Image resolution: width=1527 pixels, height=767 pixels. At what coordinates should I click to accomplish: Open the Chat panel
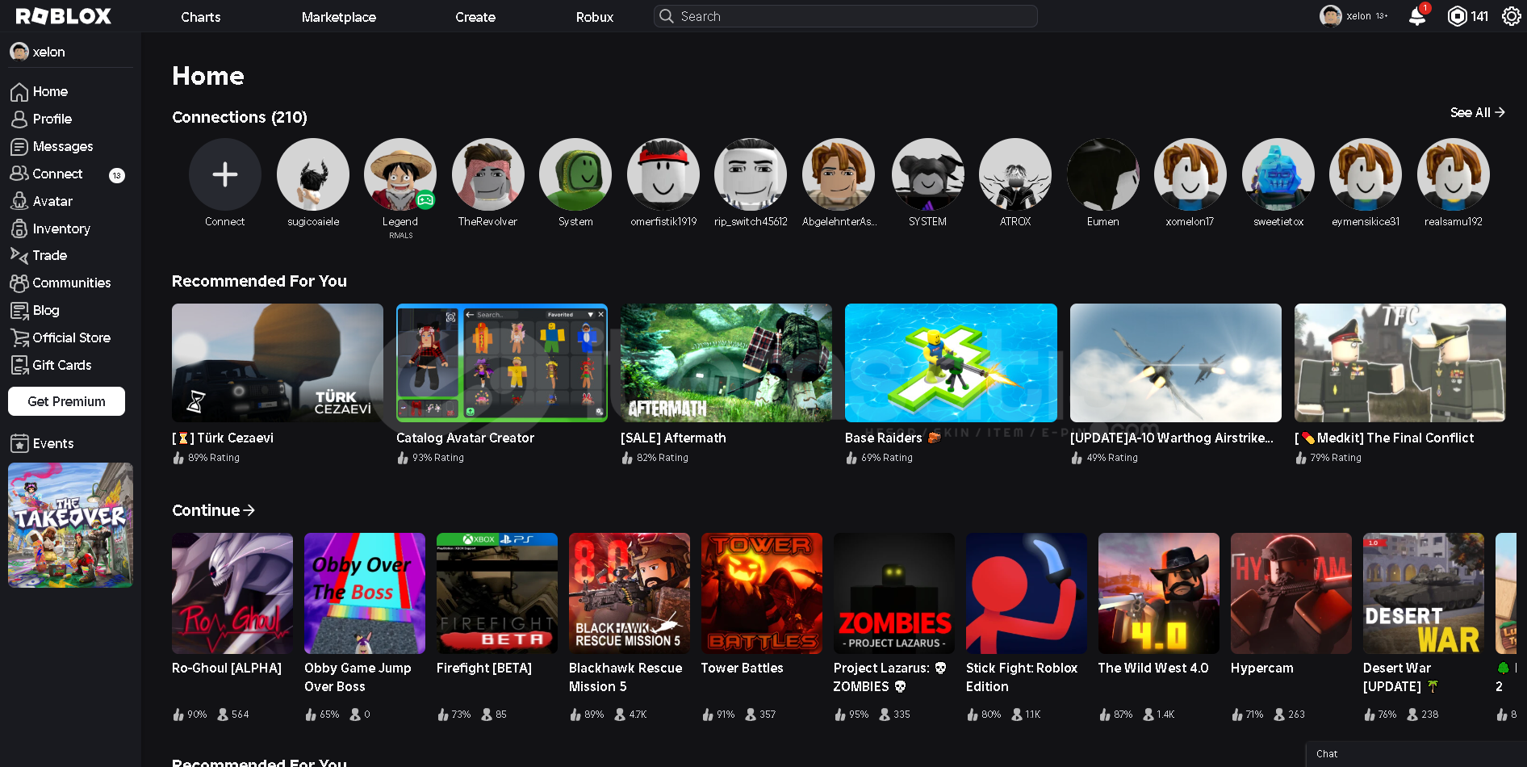click(x=1416, y=754)
